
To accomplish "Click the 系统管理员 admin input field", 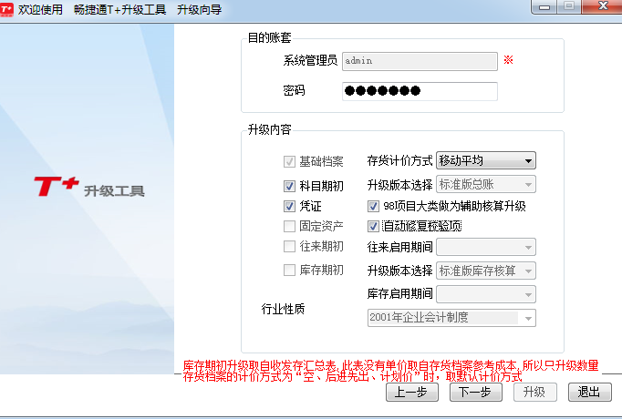I will [x=420, y=61].
